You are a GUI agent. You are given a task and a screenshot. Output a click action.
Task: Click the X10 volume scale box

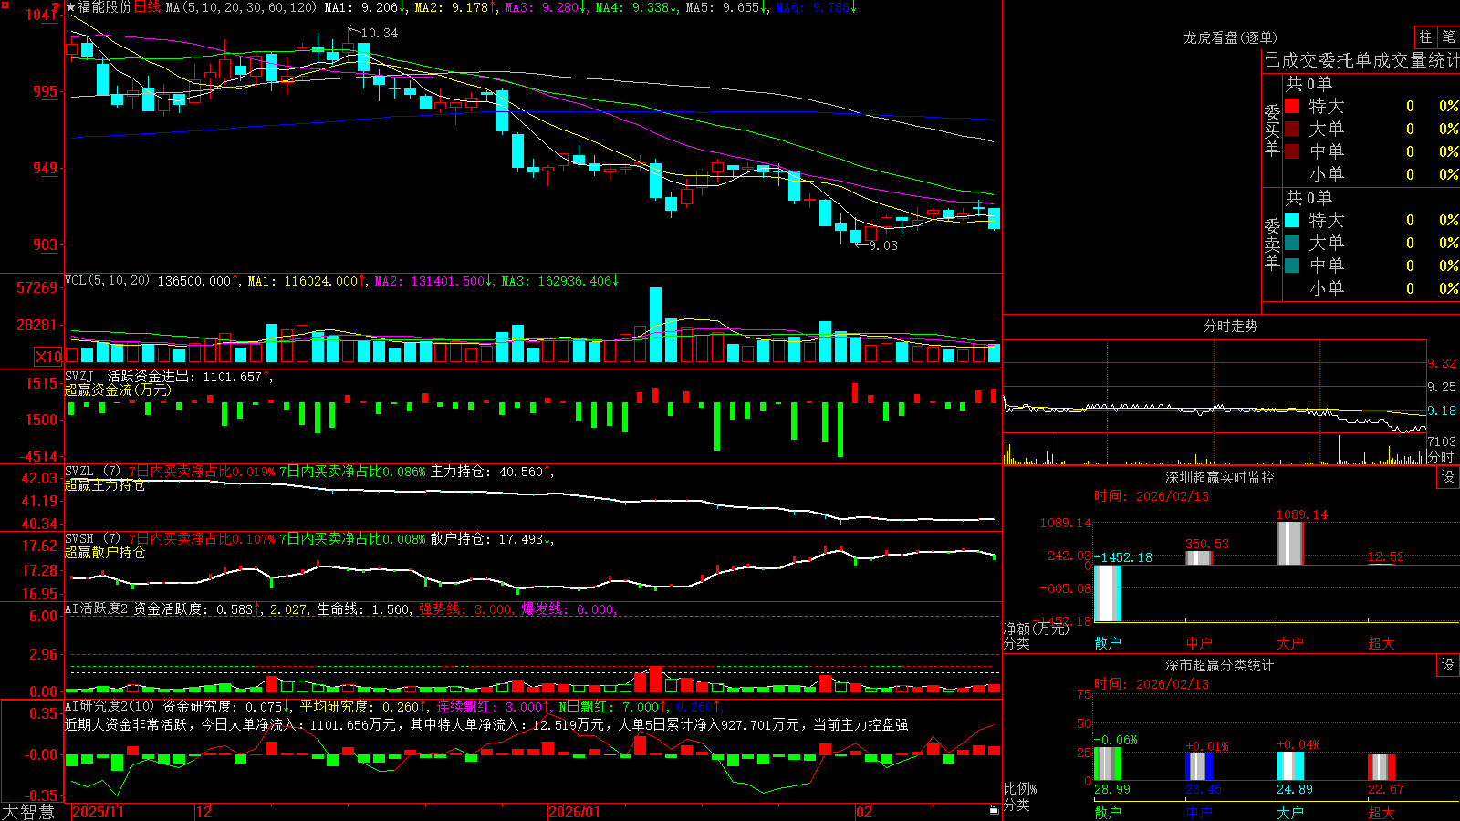[x=48, y=357]
